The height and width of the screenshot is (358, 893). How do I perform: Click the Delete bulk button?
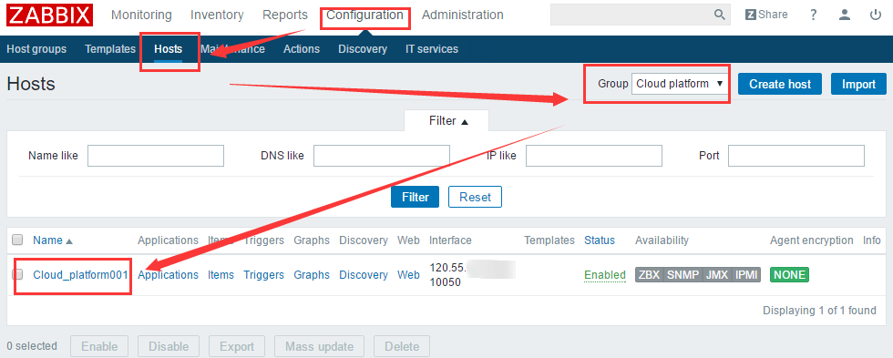(x=402, y=347)
